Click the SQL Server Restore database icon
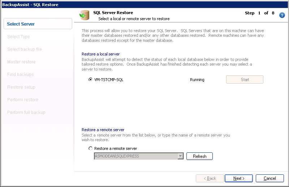The image size is (289, 187). pos(85,15)
